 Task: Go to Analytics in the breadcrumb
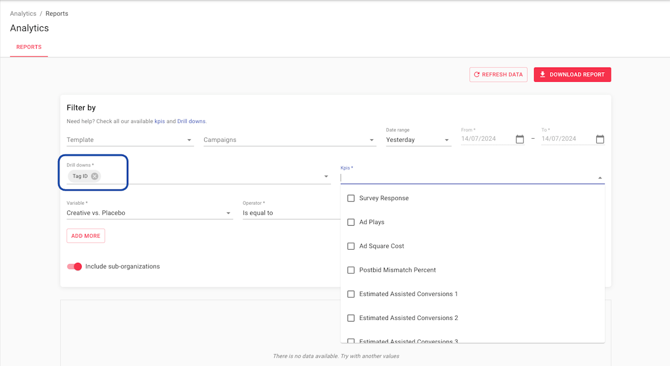23,14
